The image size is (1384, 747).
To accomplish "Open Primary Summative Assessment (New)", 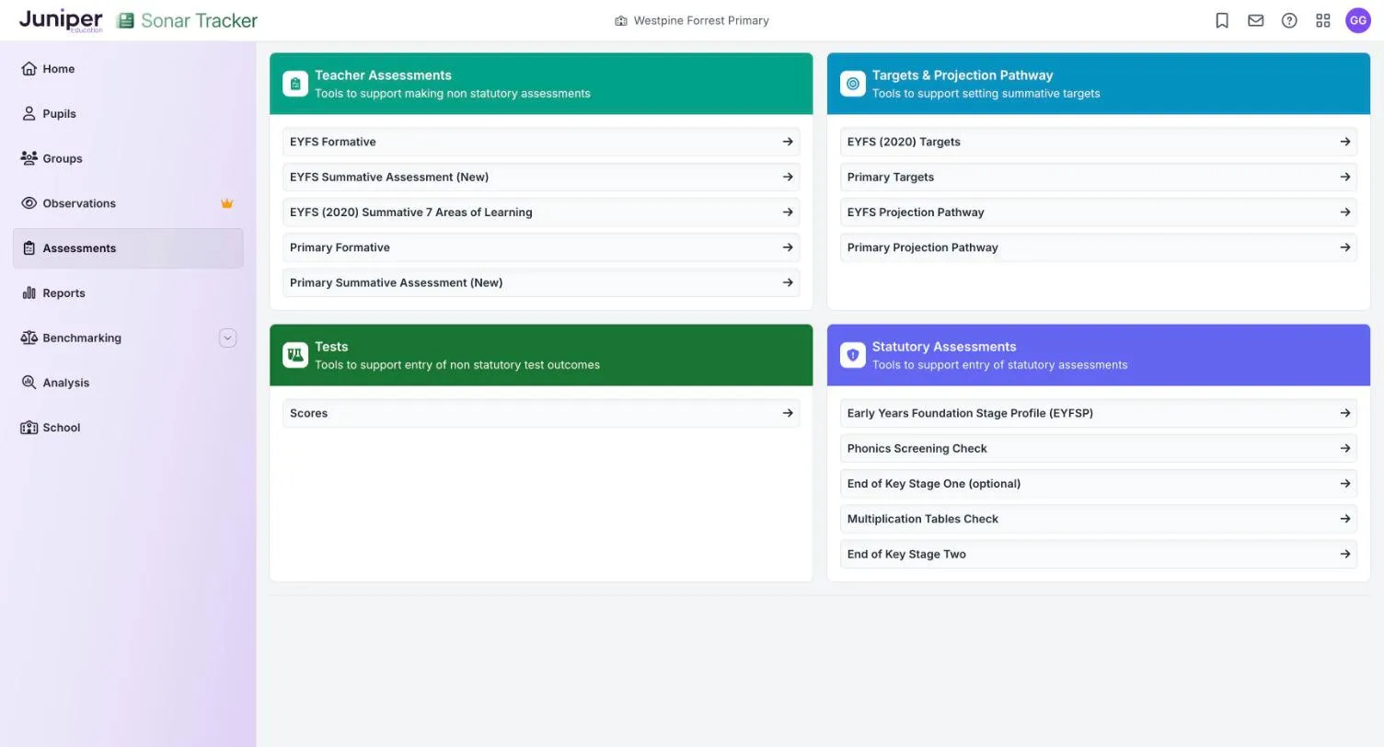I will pos(541,282).
